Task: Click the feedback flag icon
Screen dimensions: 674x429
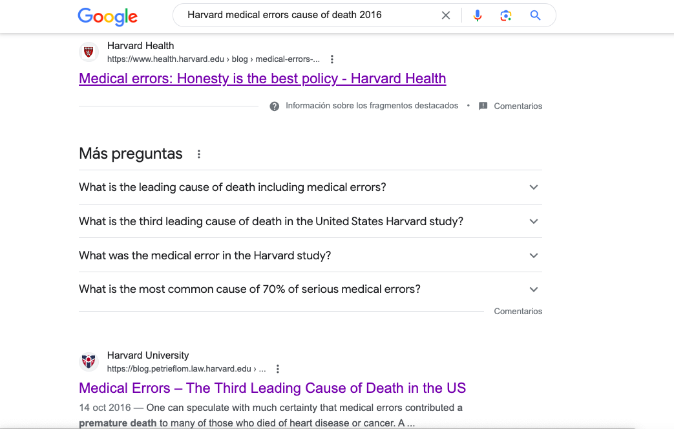Action: pyautogui.click(x=483, y=106)
